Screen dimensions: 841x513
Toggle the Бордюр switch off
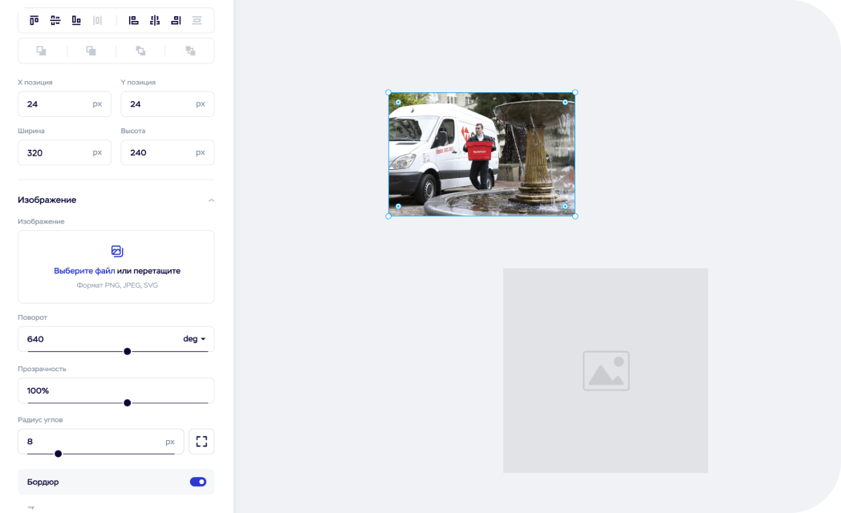(x=197, y=482)
